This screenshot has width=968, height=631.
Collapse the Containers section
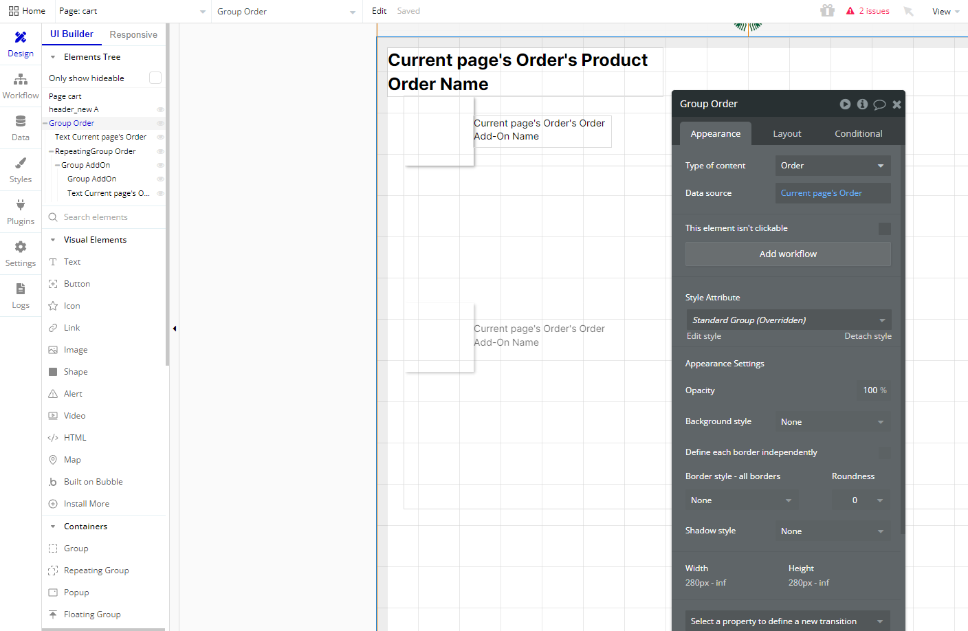53,527
